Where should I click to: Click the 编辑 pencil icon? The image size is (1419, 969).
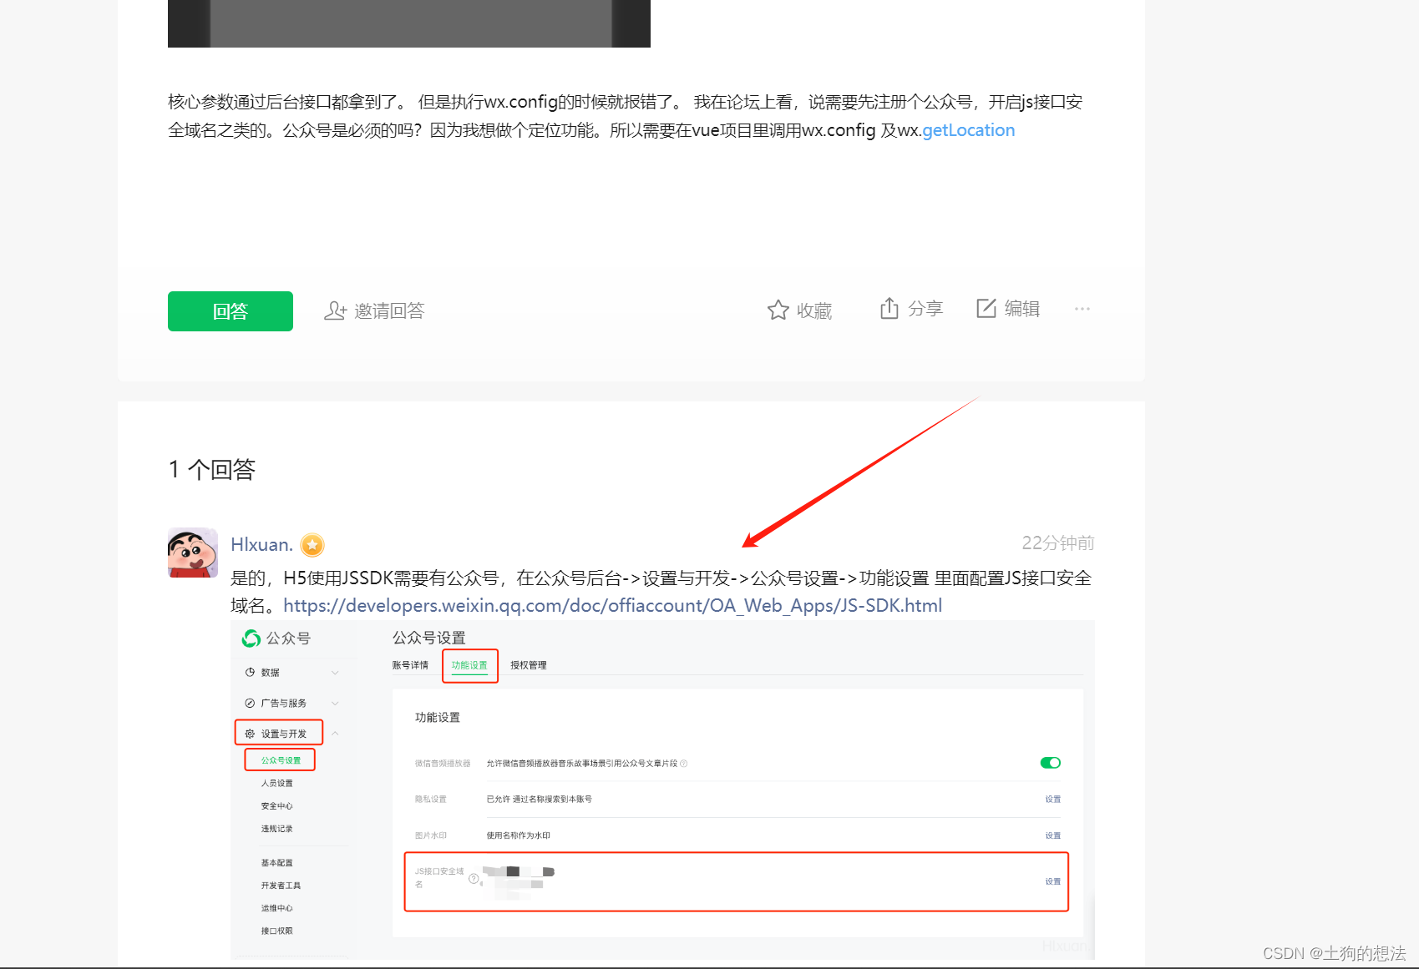click(986, 309)
